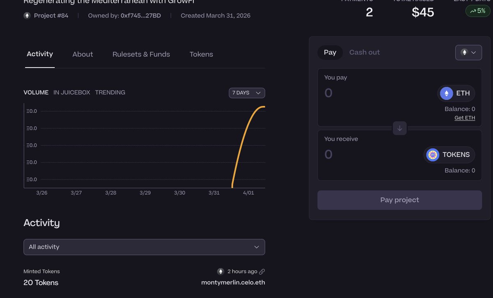This screenshot has height=298, width=493.
Task: Click the Activity section heading
Action: 41,223
